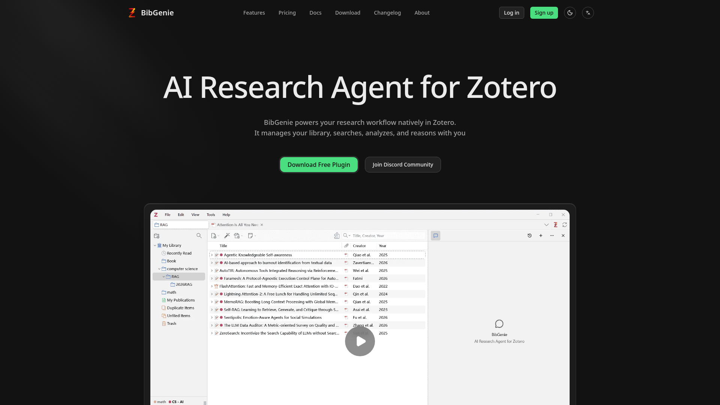
Task: Expand the AutoTIR item row
Action: (212, 271)
